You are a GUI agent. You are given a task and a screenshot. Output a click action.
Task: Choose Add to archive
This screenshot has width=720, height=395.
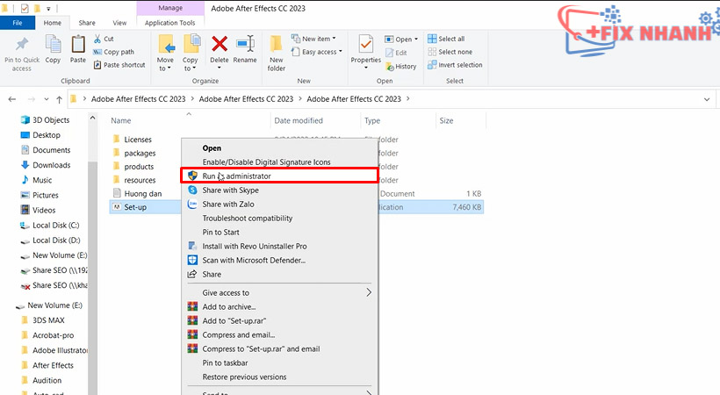(229, 307)
